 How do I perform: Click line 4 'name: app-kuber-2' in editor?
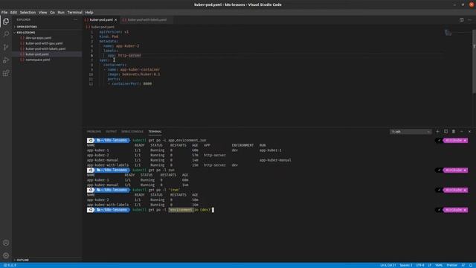(x=121, y=46)
